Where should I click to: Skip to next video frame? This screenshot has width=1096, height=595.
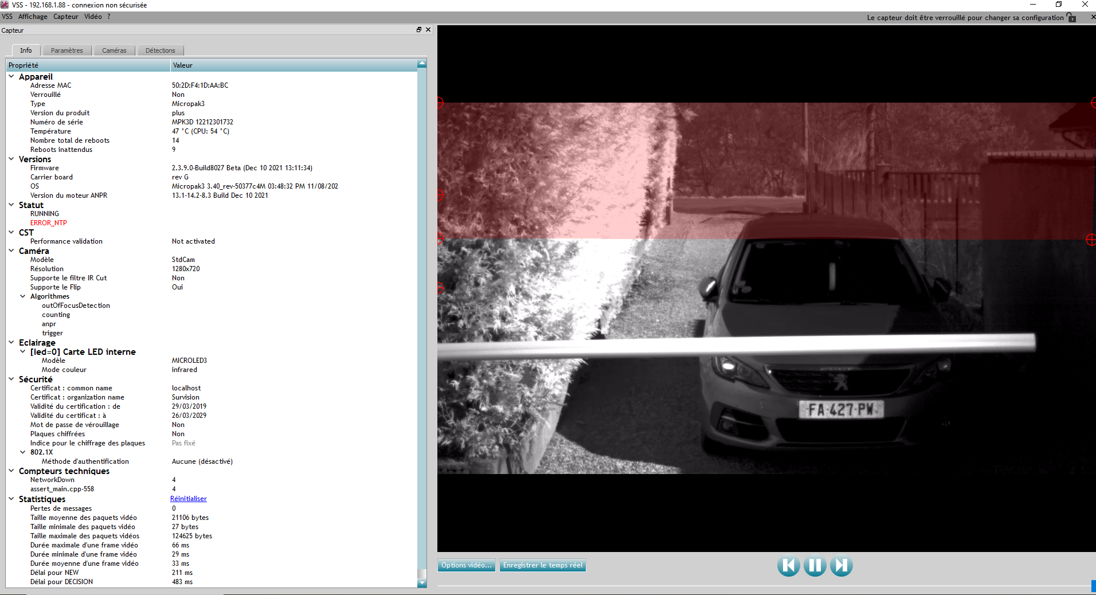point(841,566)
